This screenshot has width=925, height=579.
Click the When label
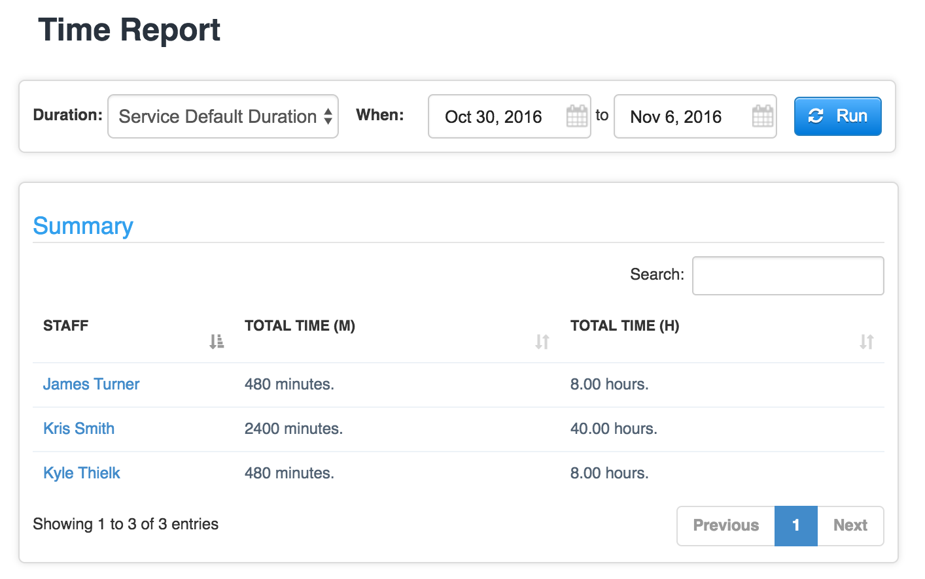coord(380,115)
